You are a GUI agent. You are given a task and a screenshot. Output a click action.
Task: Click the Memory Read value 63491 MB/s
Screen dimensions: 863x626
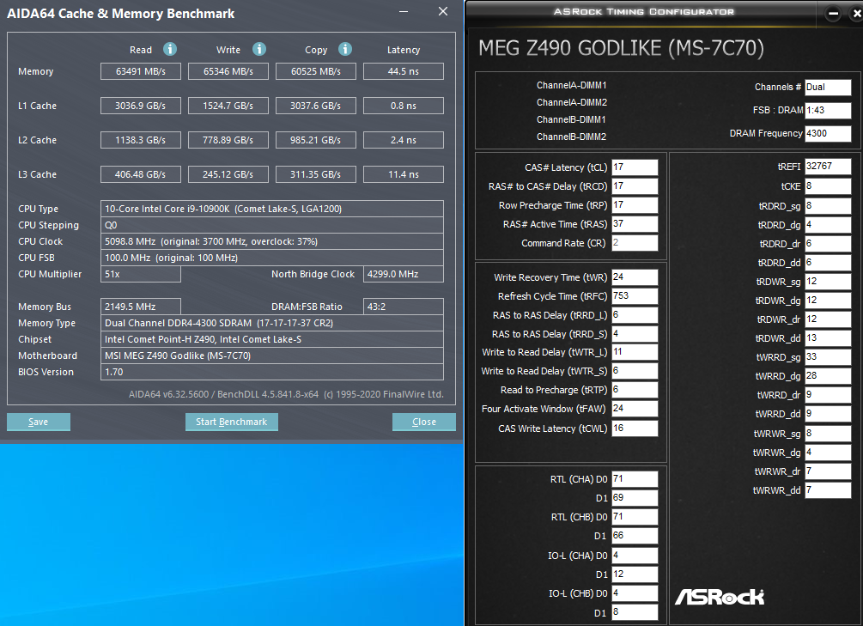coord(141,71)
